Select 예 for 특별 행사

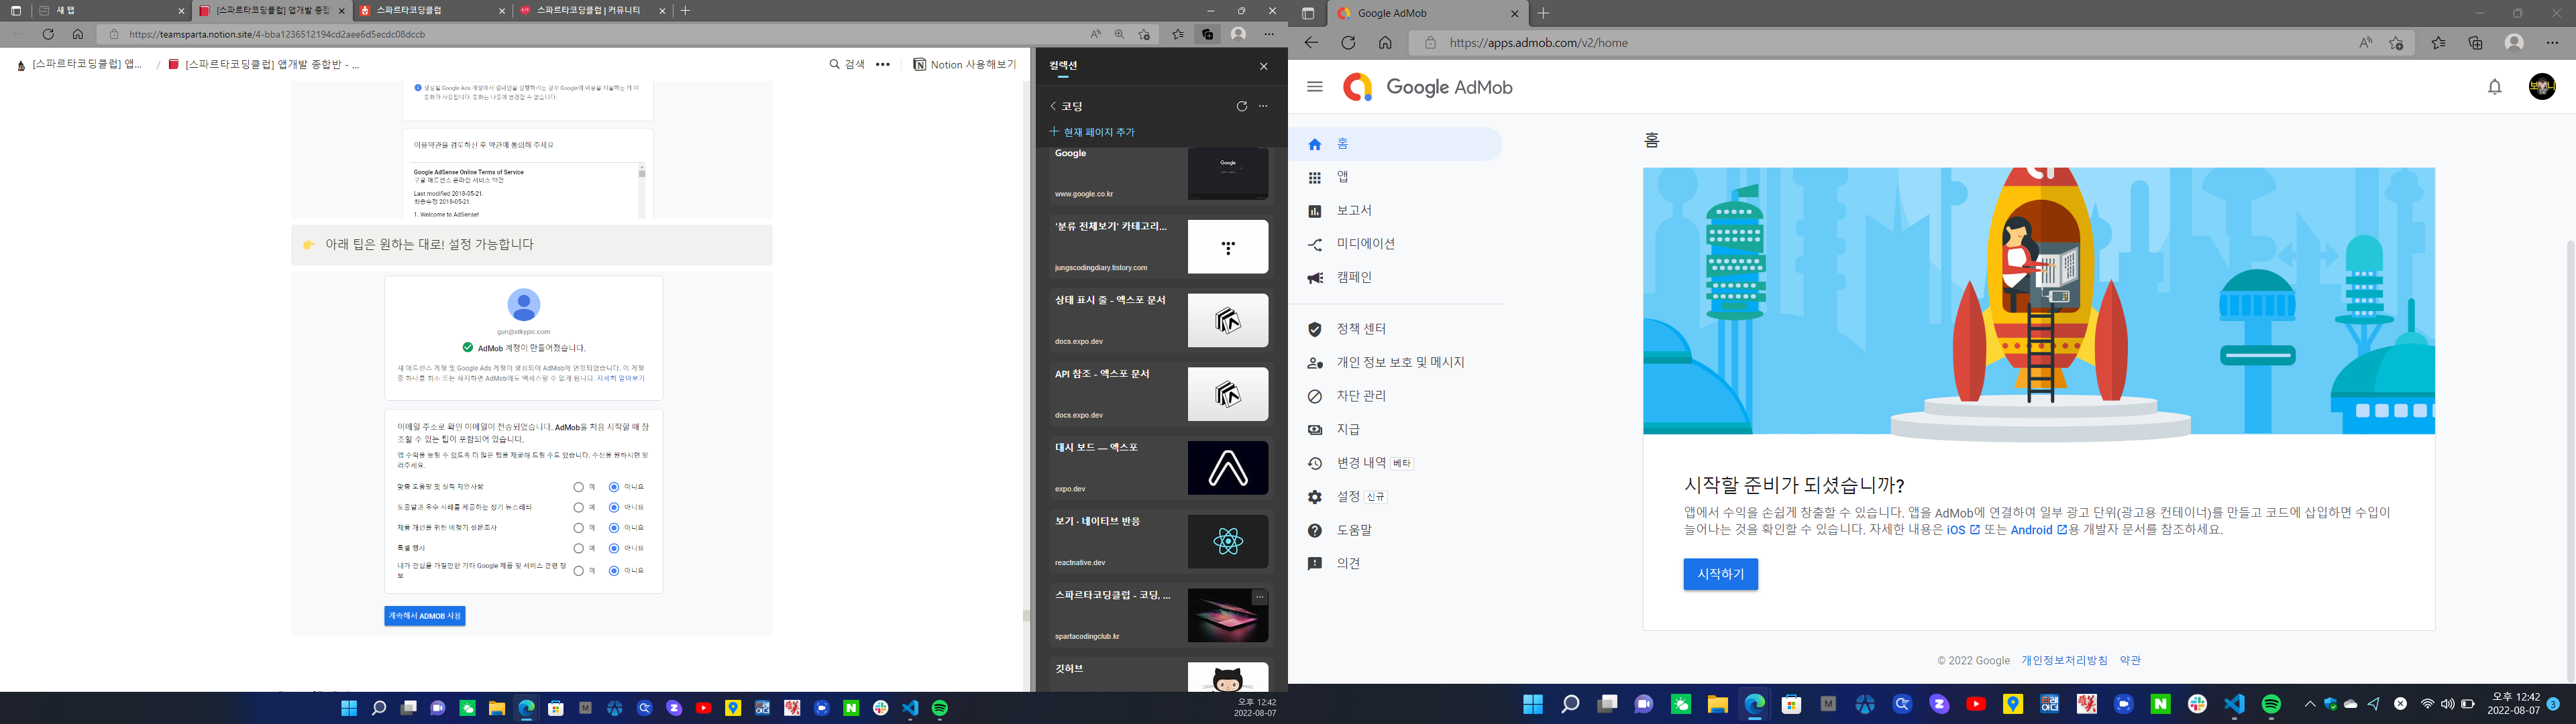tap(578, 548)
